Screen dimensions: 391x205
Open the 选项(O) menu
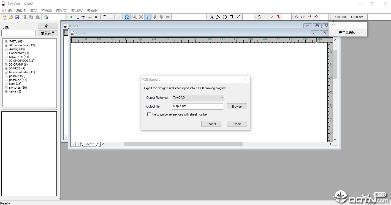coord(61,11)
